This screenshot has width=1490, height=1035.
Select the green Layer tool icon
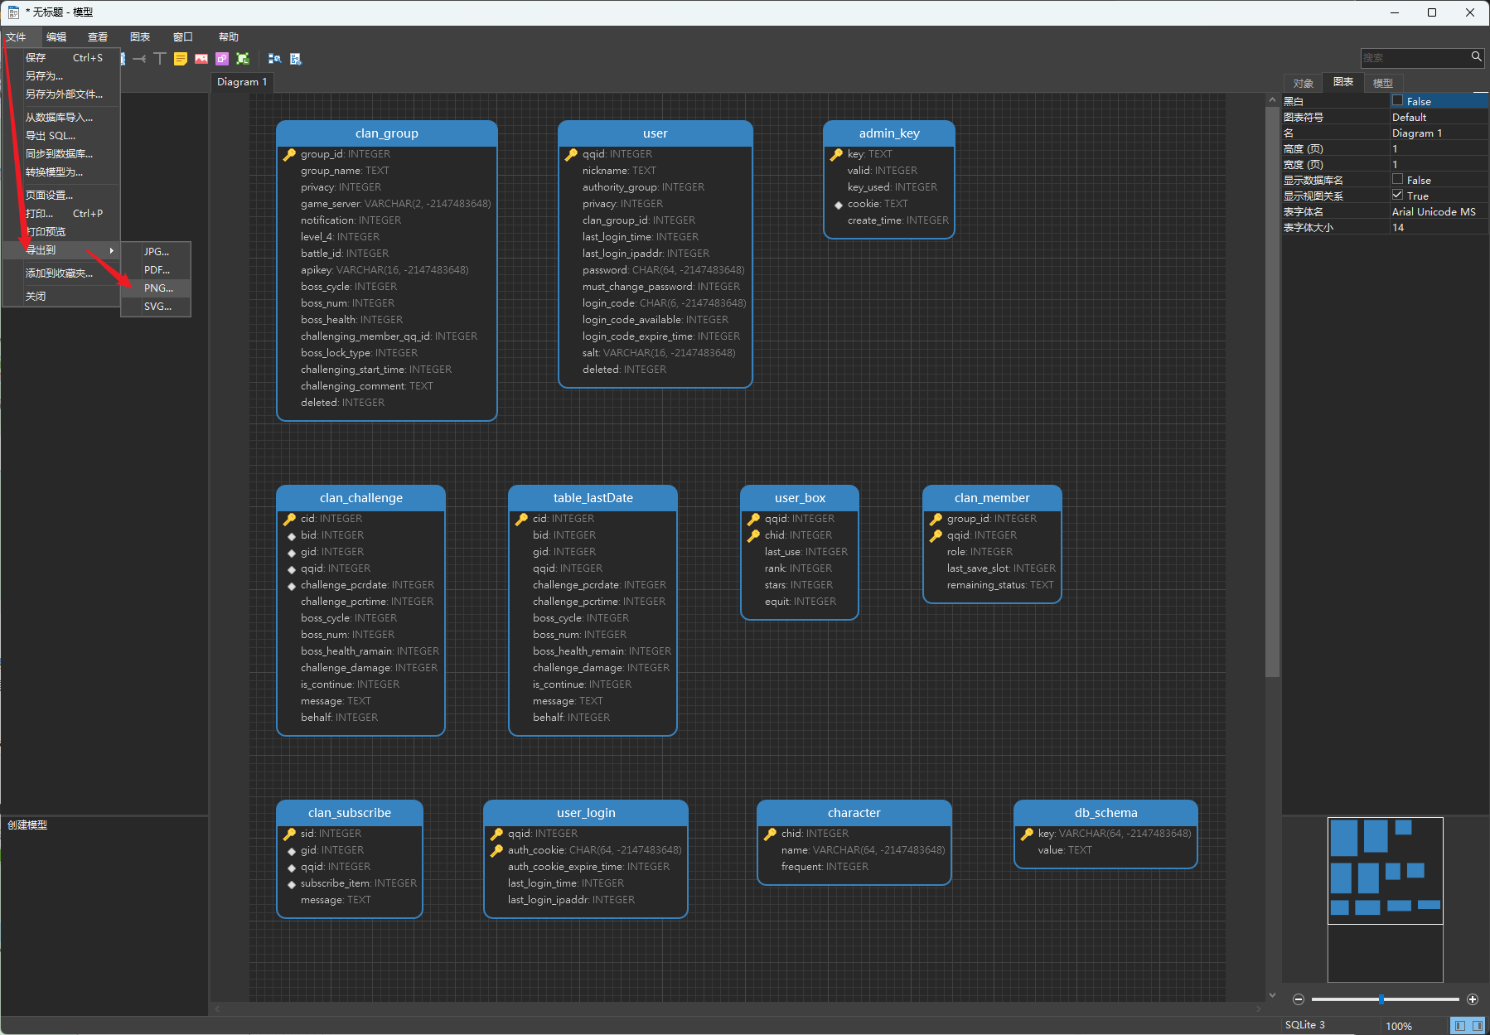243,59
